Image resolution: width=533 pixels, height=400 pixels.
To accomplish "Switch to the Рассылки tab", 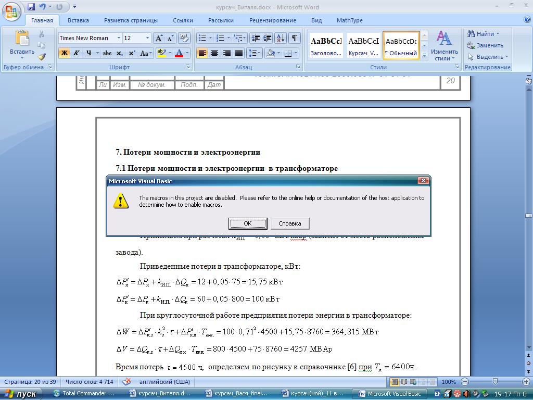I will [x=221, y=20].
